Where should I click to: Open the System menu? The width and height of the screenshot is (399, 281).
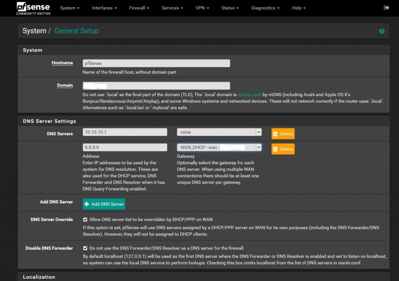70,8
